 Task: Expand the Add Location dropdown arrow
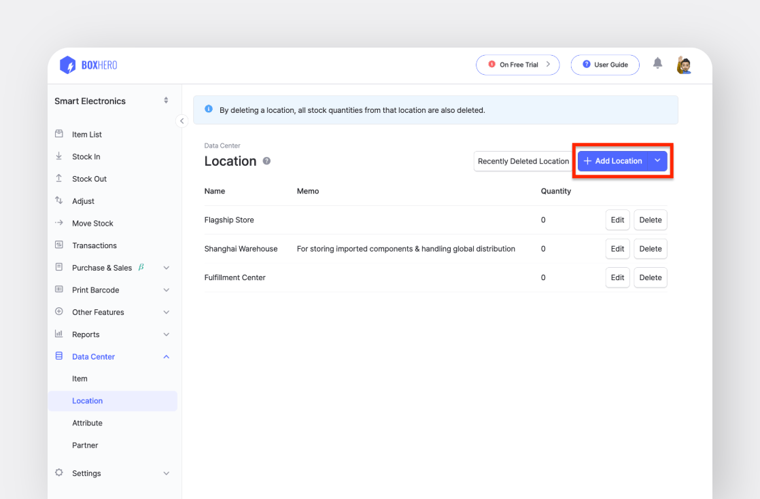pyautogui.click(x=657, y=160)
